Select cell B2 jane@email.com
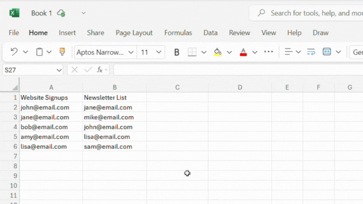The height and width of the screenshot is (204, 363). pos(114,108)
